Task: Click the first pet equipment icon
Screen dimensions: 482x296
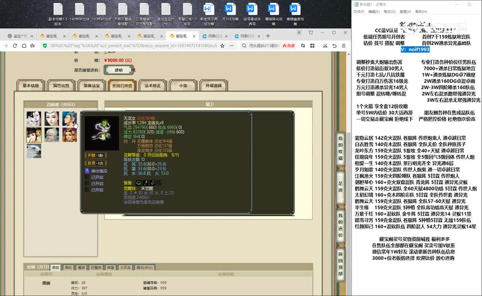Action: [139, 183]
